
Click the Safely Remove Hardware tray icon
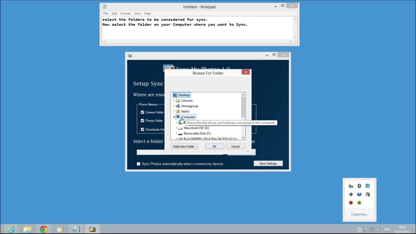[351, 186]
